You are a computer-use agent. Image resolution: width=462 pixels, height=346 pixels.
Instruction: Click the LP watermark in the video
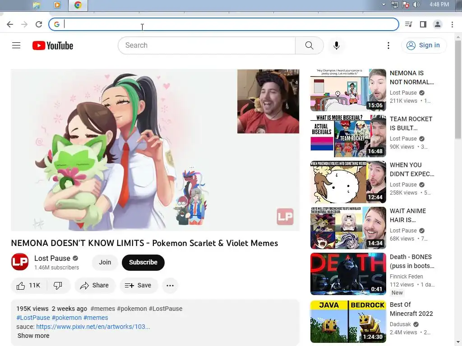coord(285,217)
